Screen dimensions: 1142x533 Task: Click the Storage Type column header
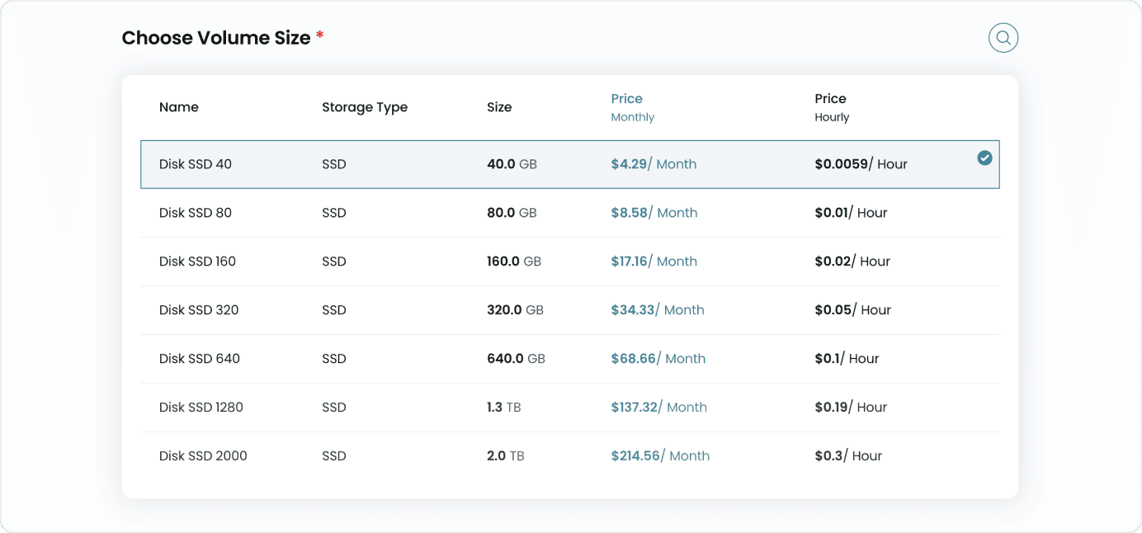tap(365, 107)
